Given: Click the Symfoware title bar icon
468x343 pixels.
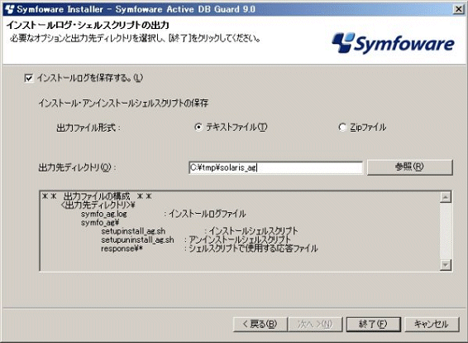Looking at the screenshot, I should [x=10, y=9].
